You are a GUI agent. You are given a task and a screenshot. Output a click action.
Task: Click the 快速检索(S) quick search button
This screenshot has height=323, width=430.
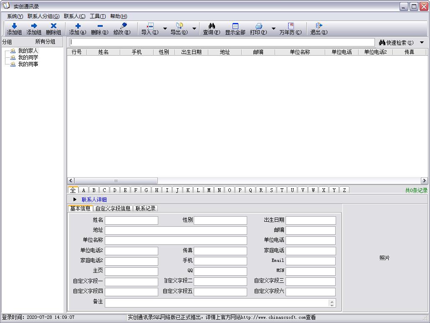[397, 42]
